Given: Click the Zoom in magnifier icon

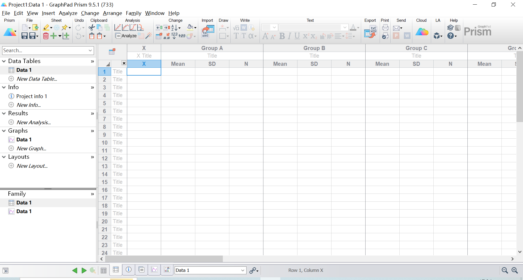Looking at the screenshot, I should pos(515,270).
